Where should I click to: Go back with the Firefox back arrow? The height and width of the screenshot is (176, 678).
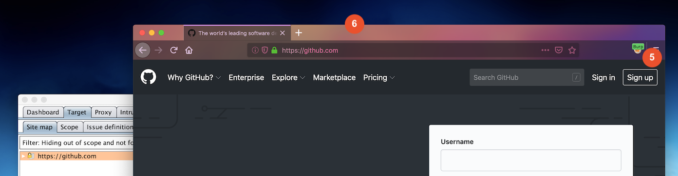(142, 50)
